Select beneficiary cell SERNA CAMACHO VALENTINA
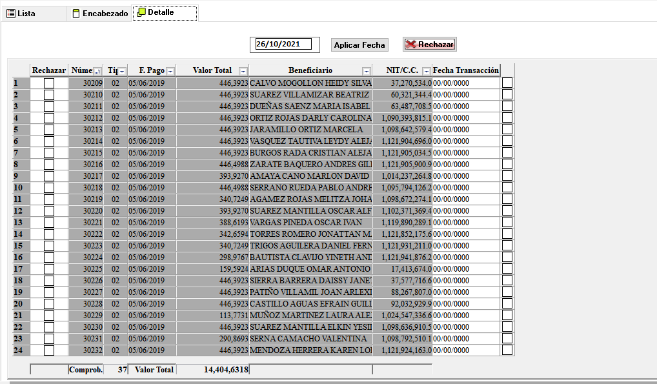 [310, 339]
